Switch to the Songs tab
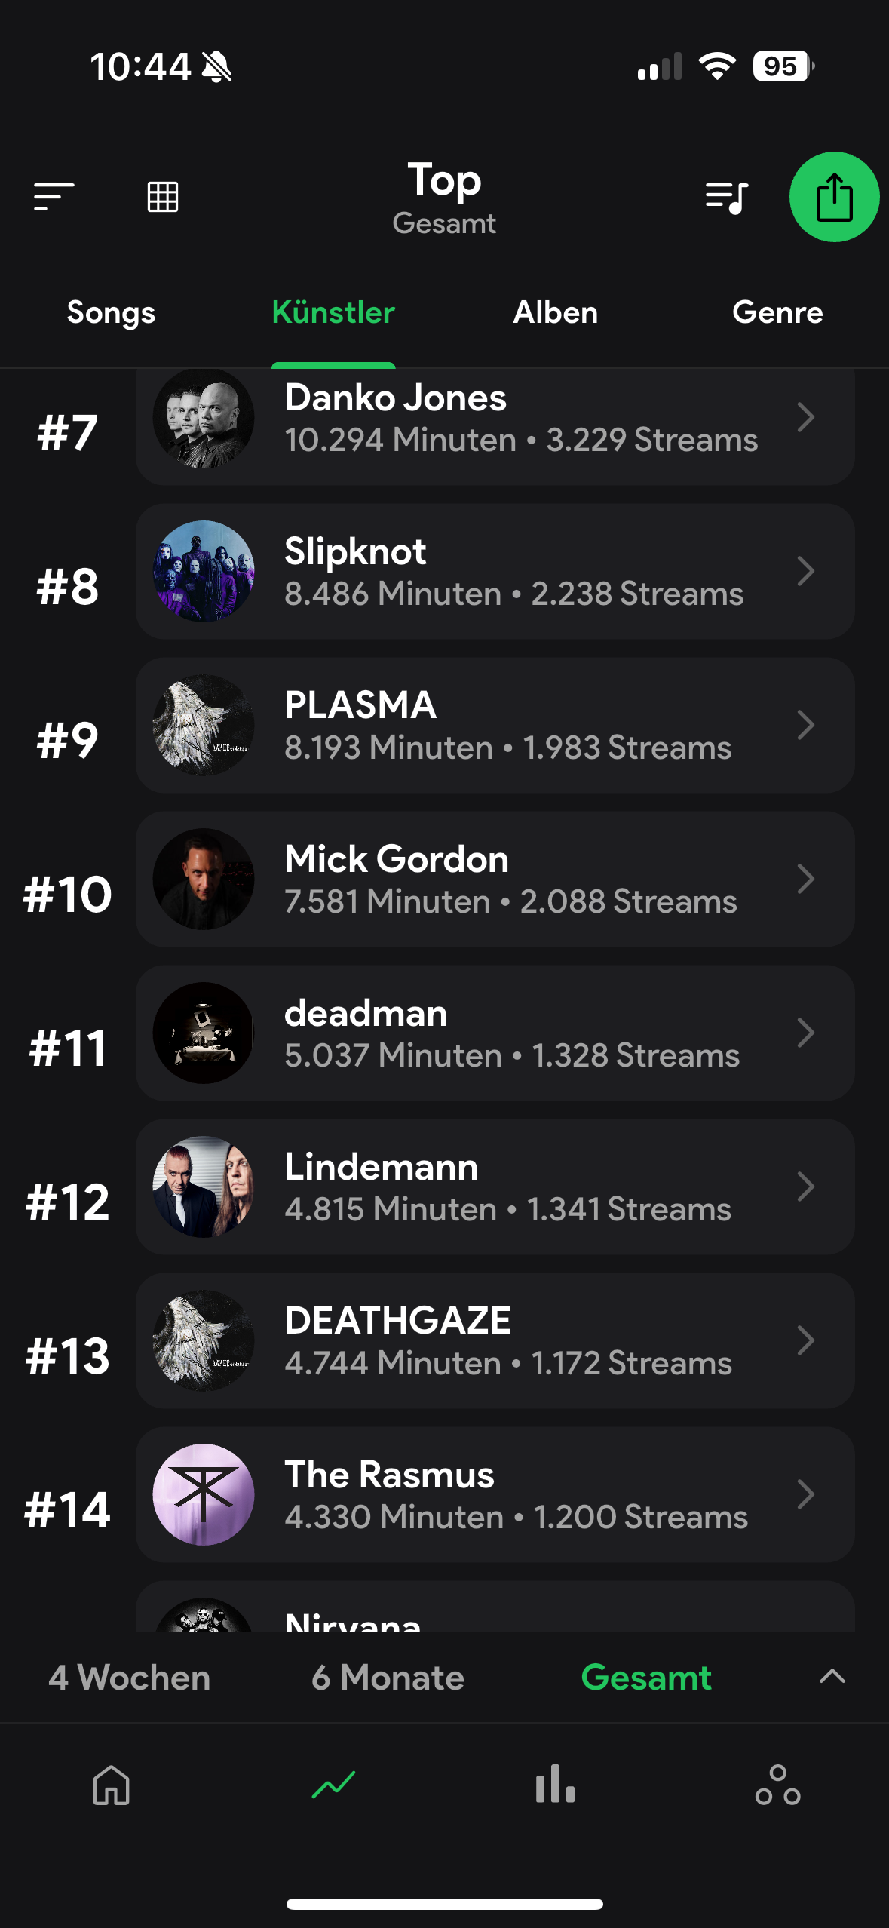 [x=111, y=312]
